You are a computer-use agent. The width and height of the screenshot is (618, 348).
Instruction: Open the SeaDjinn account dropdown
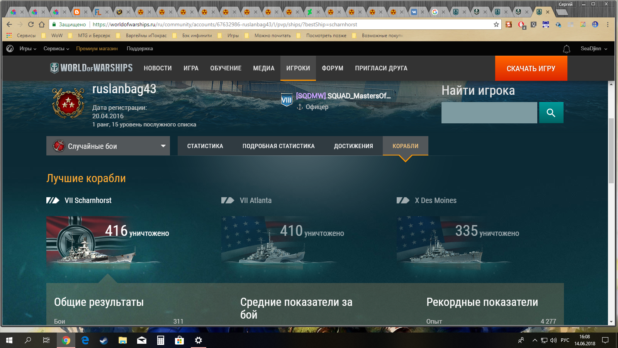point(594,49)
